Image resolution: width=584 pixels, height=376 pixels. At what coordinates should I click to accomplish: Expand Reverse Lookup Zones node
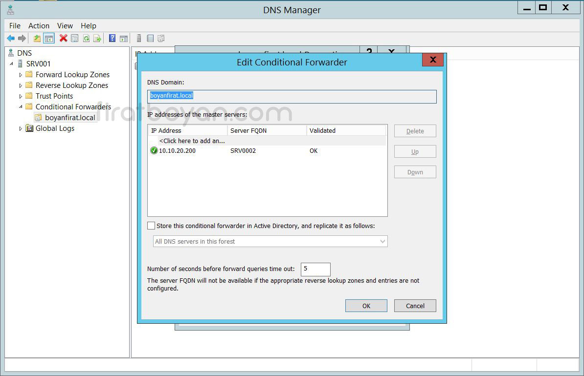21,85
